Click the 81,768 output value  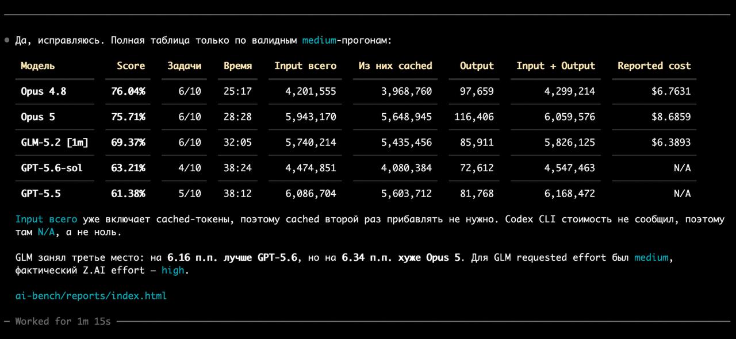477,194
